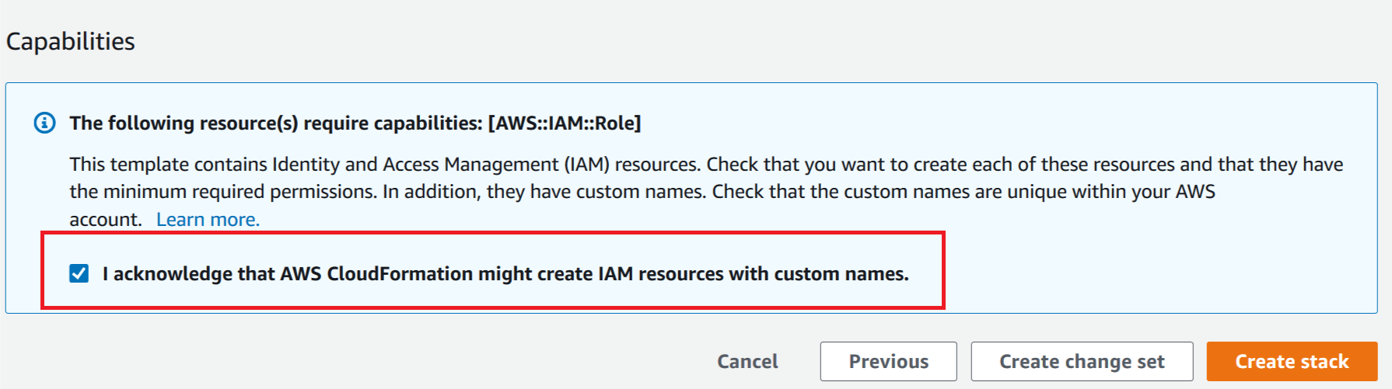
Task: Click the blue info circle icon
Action: [44, 123]
